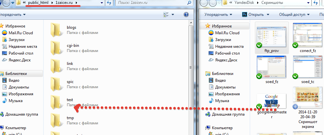This screenshot has height=135, width=324.
Task: Click the help question mark icon
Action: tap(186, 15)
